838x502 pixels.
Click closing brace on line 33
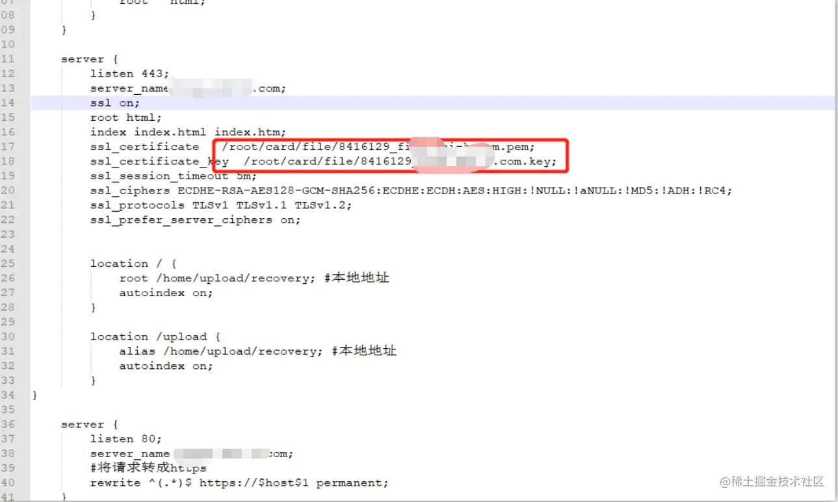[x=94, y=381]
